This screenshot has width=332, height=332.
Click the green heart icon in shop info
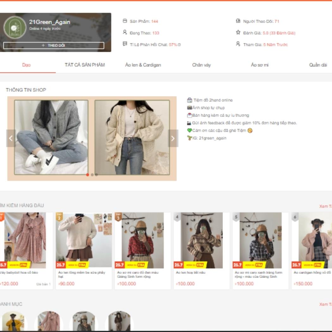(189, 130)
